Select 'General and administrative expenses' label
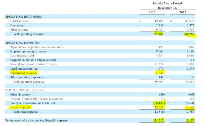 (x=33, y=64)
